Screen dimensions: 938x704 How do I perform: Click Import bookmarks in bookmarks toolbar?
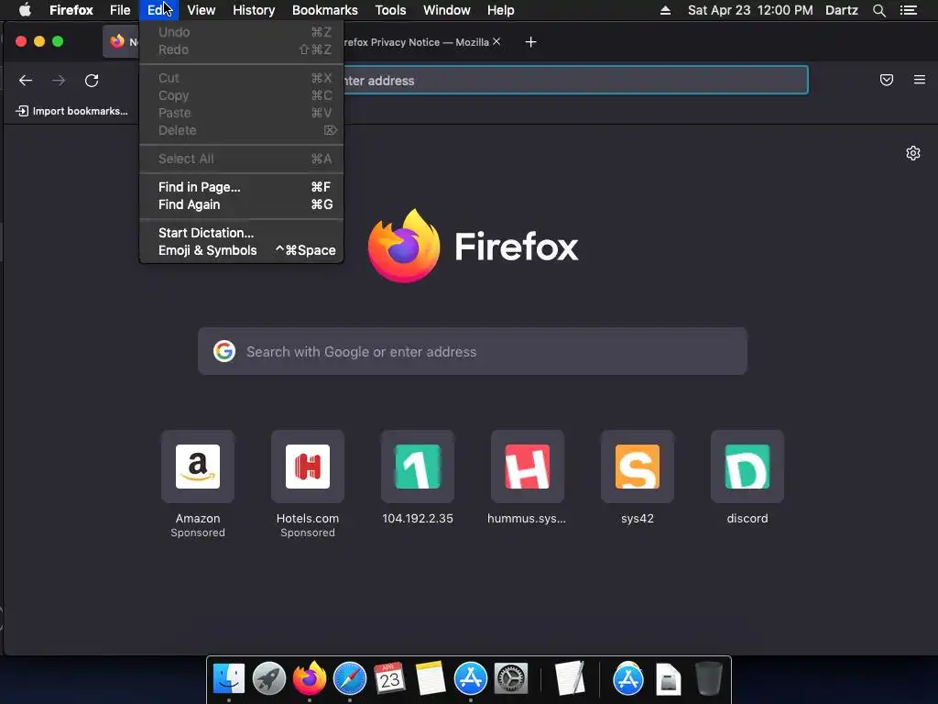tap(71, 111)
